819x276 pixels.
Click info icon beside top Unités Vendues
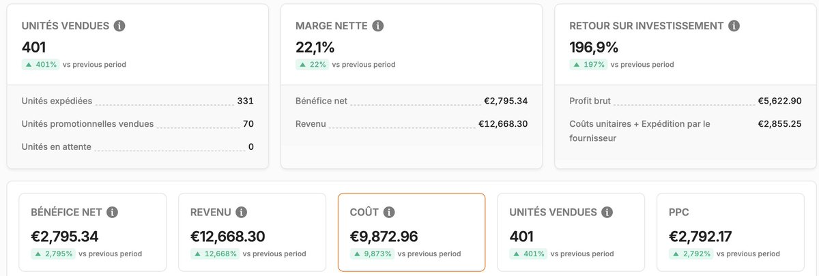pos(119,26)
